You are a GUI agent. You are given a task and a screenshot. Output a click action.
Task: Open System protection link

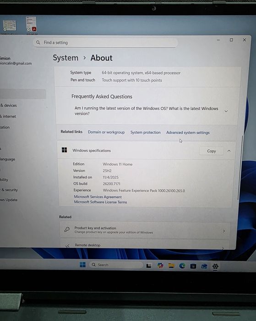click(x=145, y=132)
